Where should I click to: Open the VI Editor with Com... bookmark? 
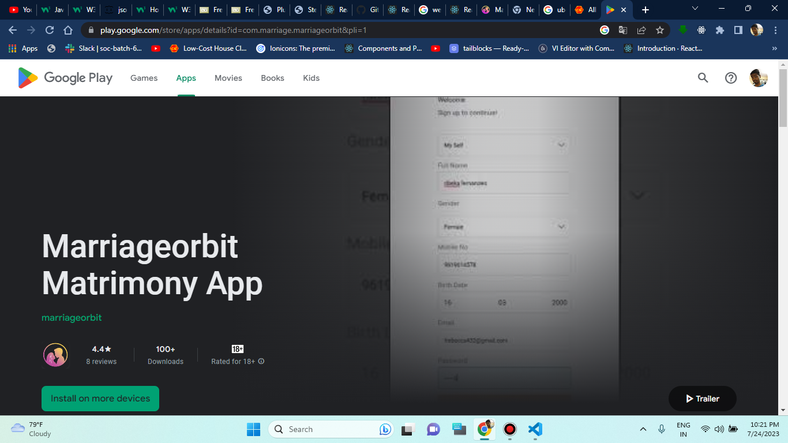(577, 48)
